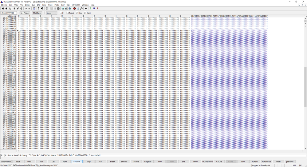Viewport: 307px width, 167px height.
Task: Click address row SD:20000000
Action: [9, 31]
